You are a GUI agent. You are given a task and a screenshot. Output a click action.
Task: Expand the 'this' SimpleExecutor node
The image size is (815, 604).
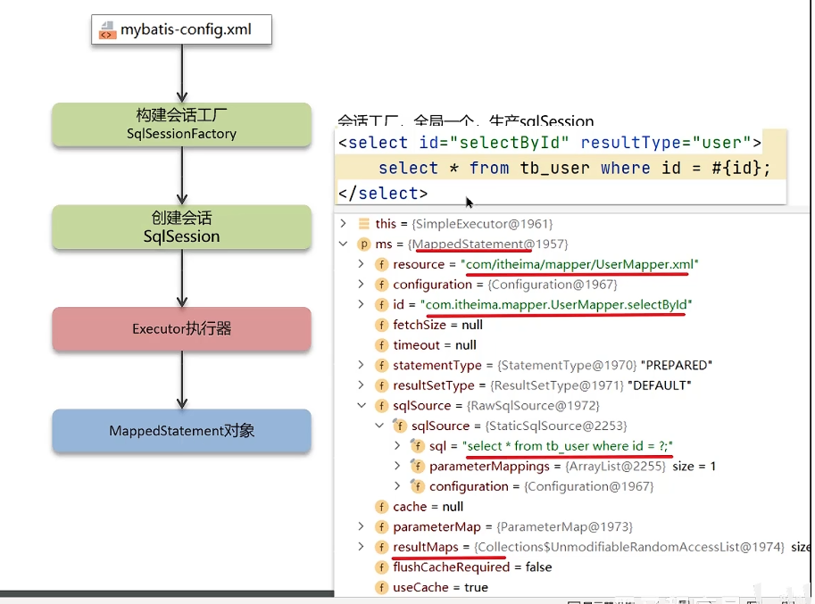[x=343, y=223]
